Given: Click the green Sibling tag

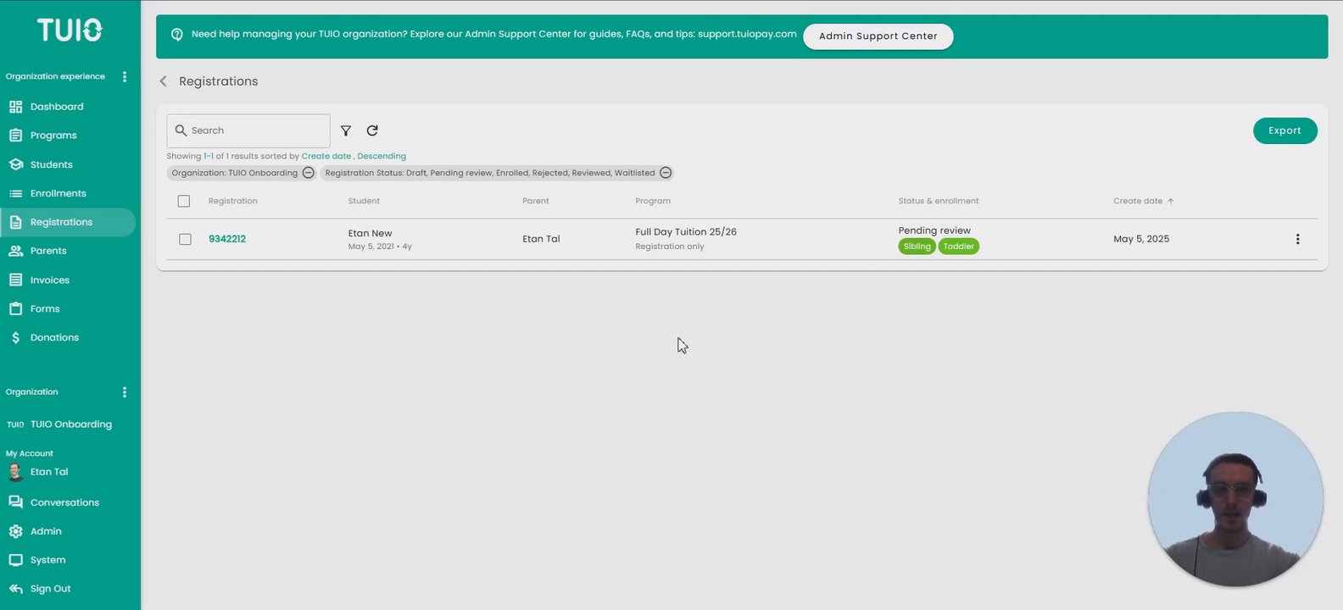Looking at the screenshot, I should click(917, 247).
